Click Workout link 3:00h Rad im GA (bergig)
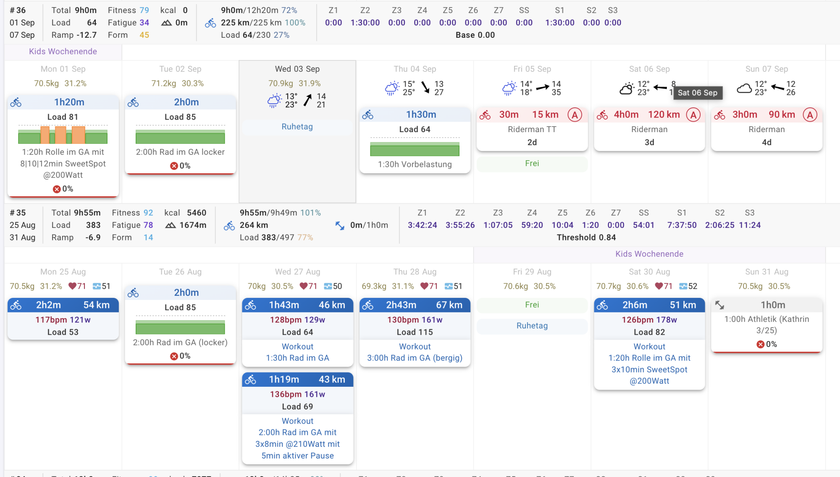 tap(415, 358)
